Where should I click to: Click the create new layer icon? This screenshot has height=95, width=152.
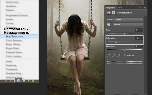click(x=28, y=81)
